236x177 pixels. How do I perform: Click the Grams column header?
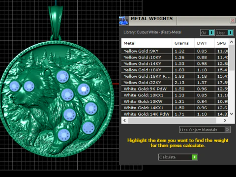click(183, 43)
